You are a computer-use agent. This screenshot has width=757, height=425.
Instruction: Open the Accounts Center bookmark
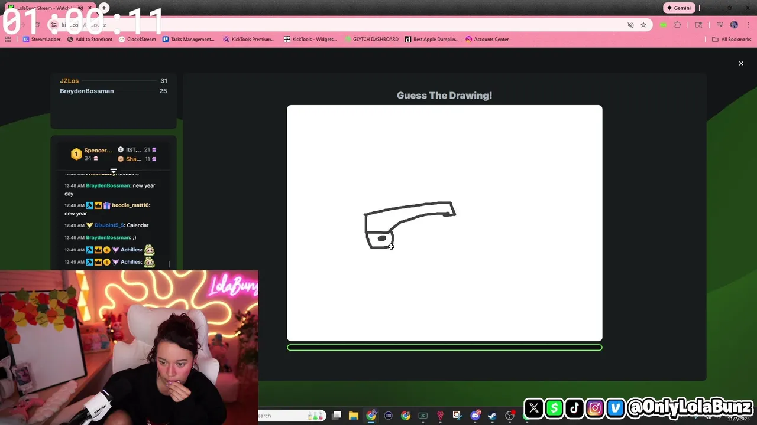point(487,40)
